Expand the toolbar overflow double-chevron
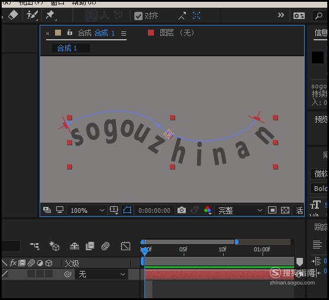The height and width of the screenshot is (300, 329). (280, 15)
